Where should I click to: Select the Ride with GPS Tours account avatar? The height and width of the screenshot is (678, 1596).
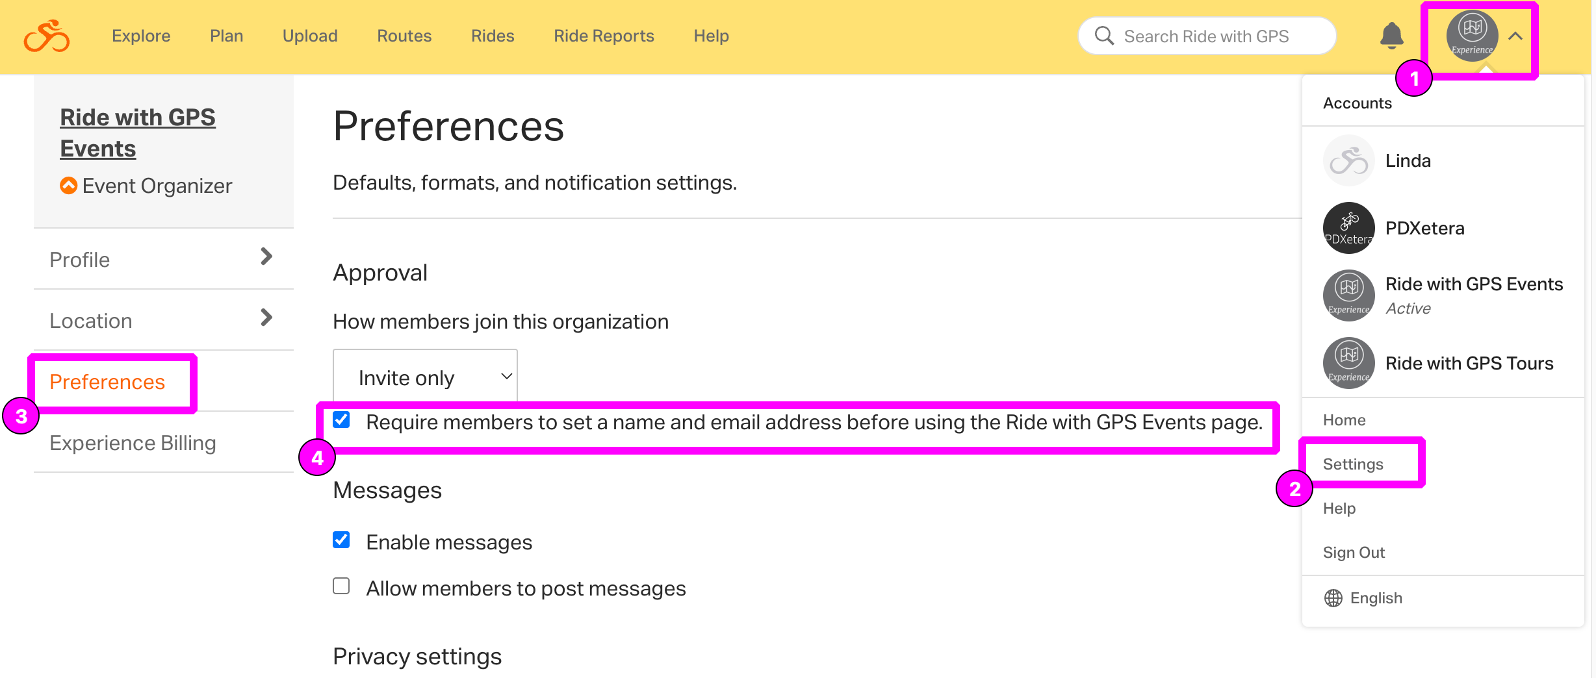coord(1349,363)
